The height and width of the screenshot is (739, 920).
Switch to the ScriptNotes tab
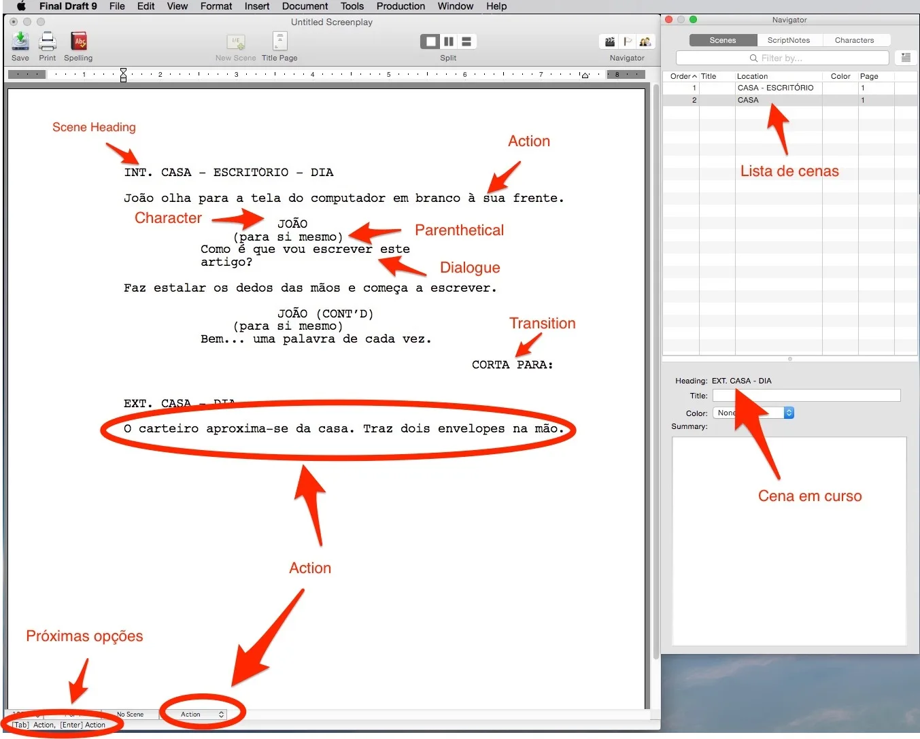pos(788,40)
